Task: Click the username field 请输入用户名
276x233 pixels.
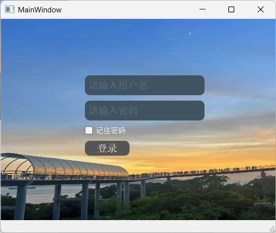Action: [144, 85]
